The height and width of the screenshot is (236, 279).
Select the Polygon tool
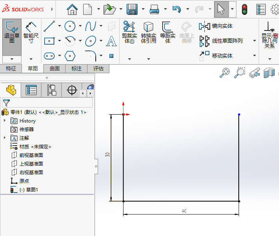click(70, 56)
